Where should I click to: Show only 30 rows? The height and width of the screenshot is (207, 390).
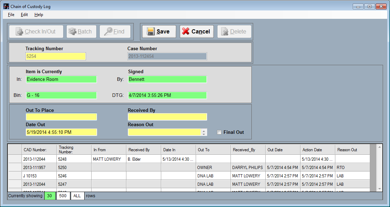point(49,196)
